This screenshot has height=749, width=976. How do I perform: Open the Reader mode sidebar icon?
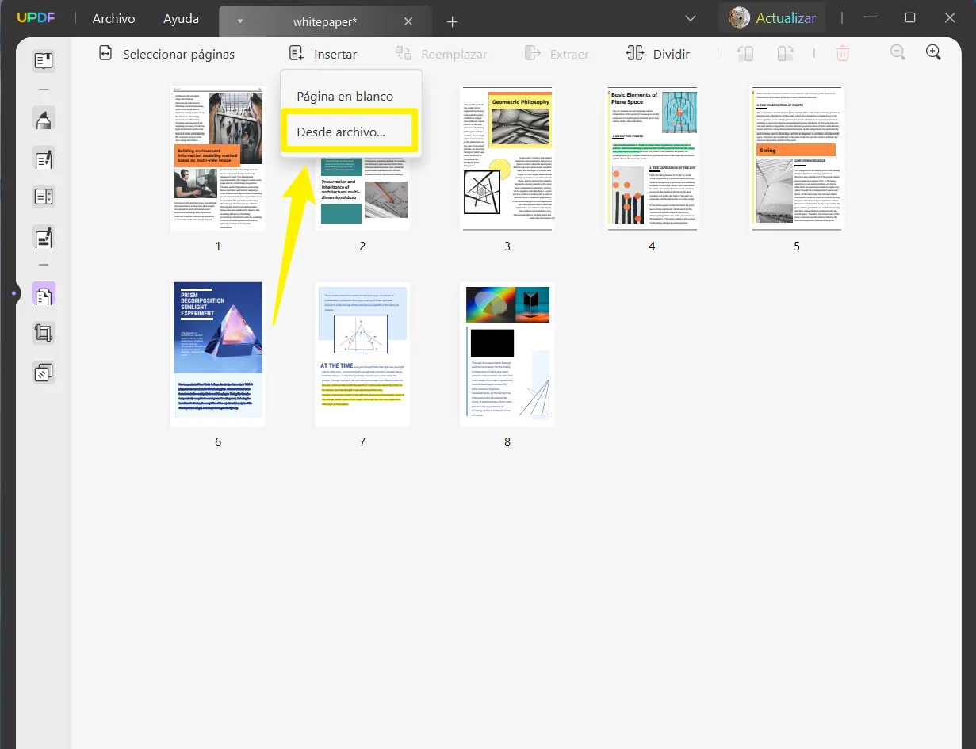tap(44, 61)
